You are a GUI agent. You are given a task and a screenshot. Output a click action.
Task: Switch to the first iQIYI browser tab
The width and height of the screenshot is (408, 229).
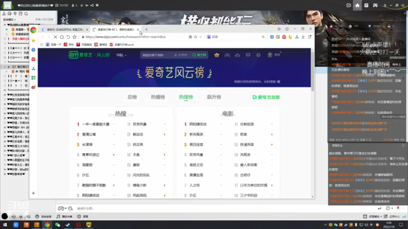coord(65,30)
